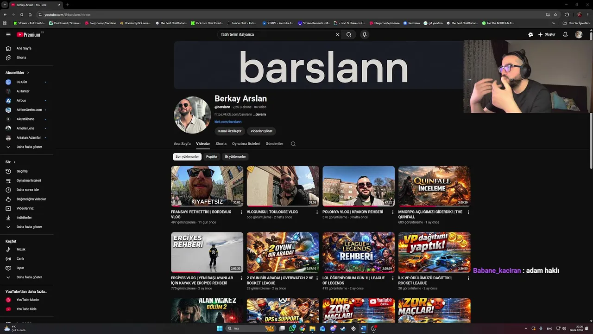Expand channel description via ...devamı
This screenshot has height=334, width=593.
[259, 114]
